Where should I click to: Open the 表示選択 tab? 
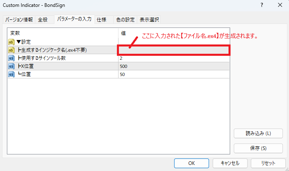click(x=149, y=20)
